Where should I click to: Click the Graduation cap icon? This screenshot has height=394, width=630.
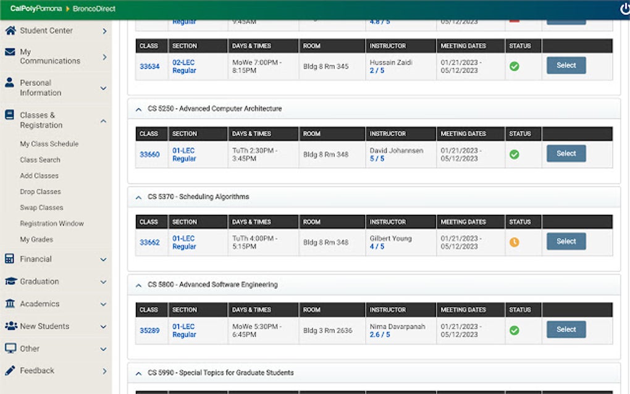(x=10, y=281)
